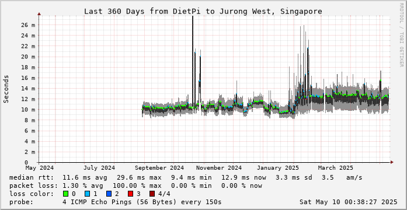Click the red loss color 3 swatch
407x210 pixels.
pyautogui.click(x=131, y=194)
